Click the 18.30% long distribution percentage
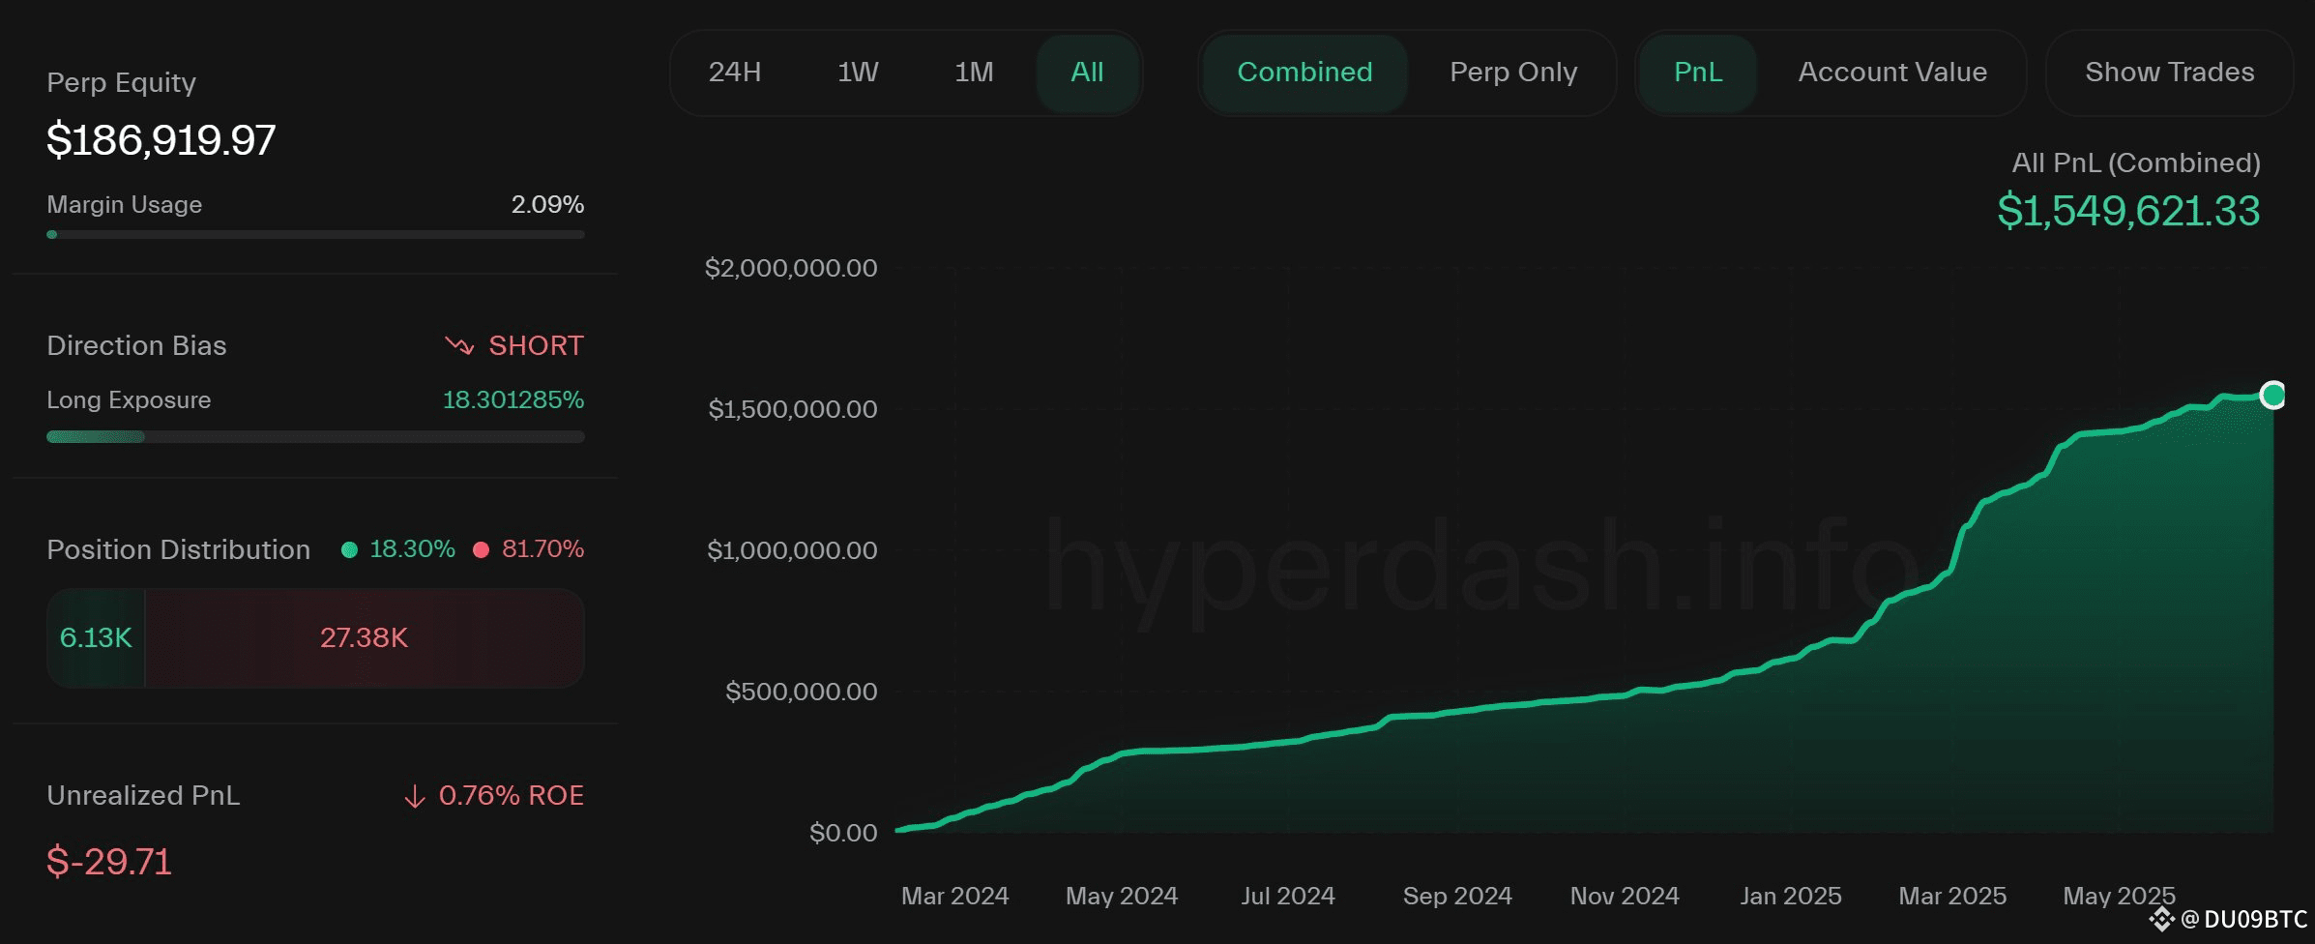Screen dimensions: 2315x944 coord(412,549)
